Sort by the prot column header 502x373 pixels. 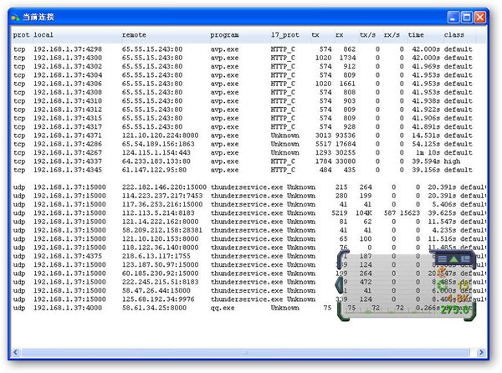pyautogui.click(x=21, y=35)
